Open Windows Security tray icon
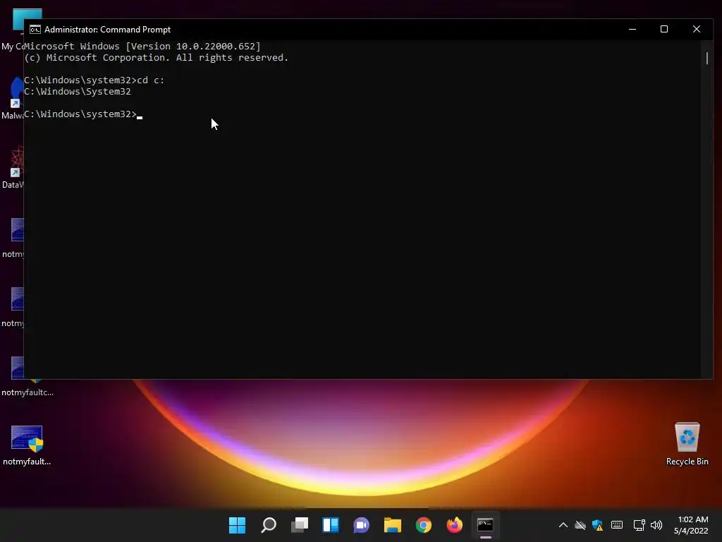Viewport: 722px width, 542px height. 598,525
